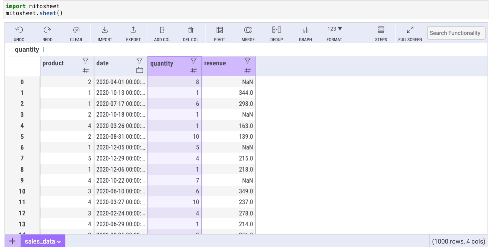Select the quantity column header
Image resolution: width=493 pixels, height=247 pixels.
click(162, 63)
